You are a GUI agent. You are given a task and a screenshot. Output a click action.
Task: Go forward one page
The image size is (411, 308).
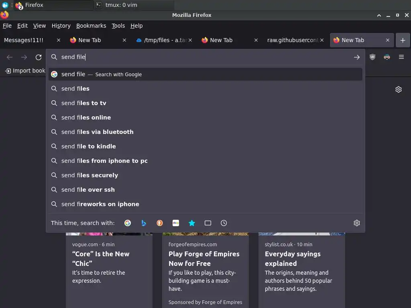[24, 57]
